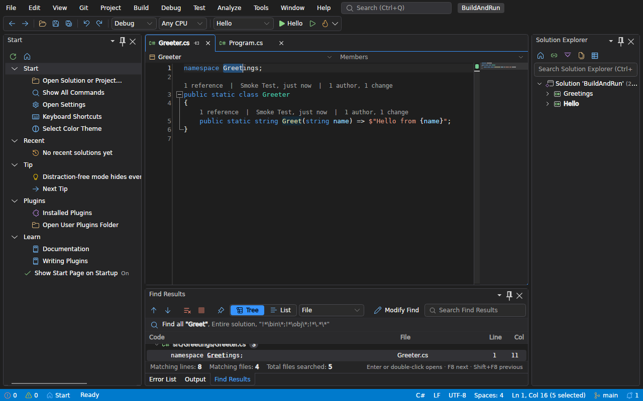Expand the Greetings project node
This screenshot has width=643, height=401.
point(548,94)
